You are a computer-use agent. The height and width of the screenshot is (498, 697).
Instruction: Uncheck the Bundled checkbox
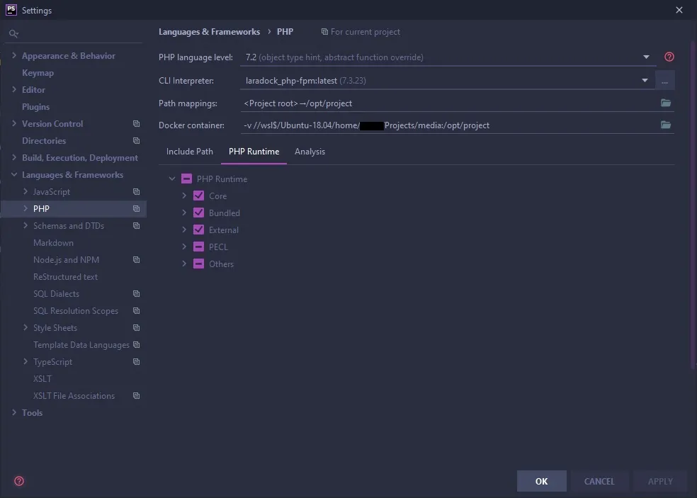[x=199, y=213]
